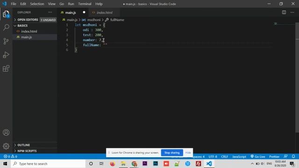The height and width of the screenshot is (168, 299).
Task: Click the errors and warnings status indicator
Action: point(10,156)
